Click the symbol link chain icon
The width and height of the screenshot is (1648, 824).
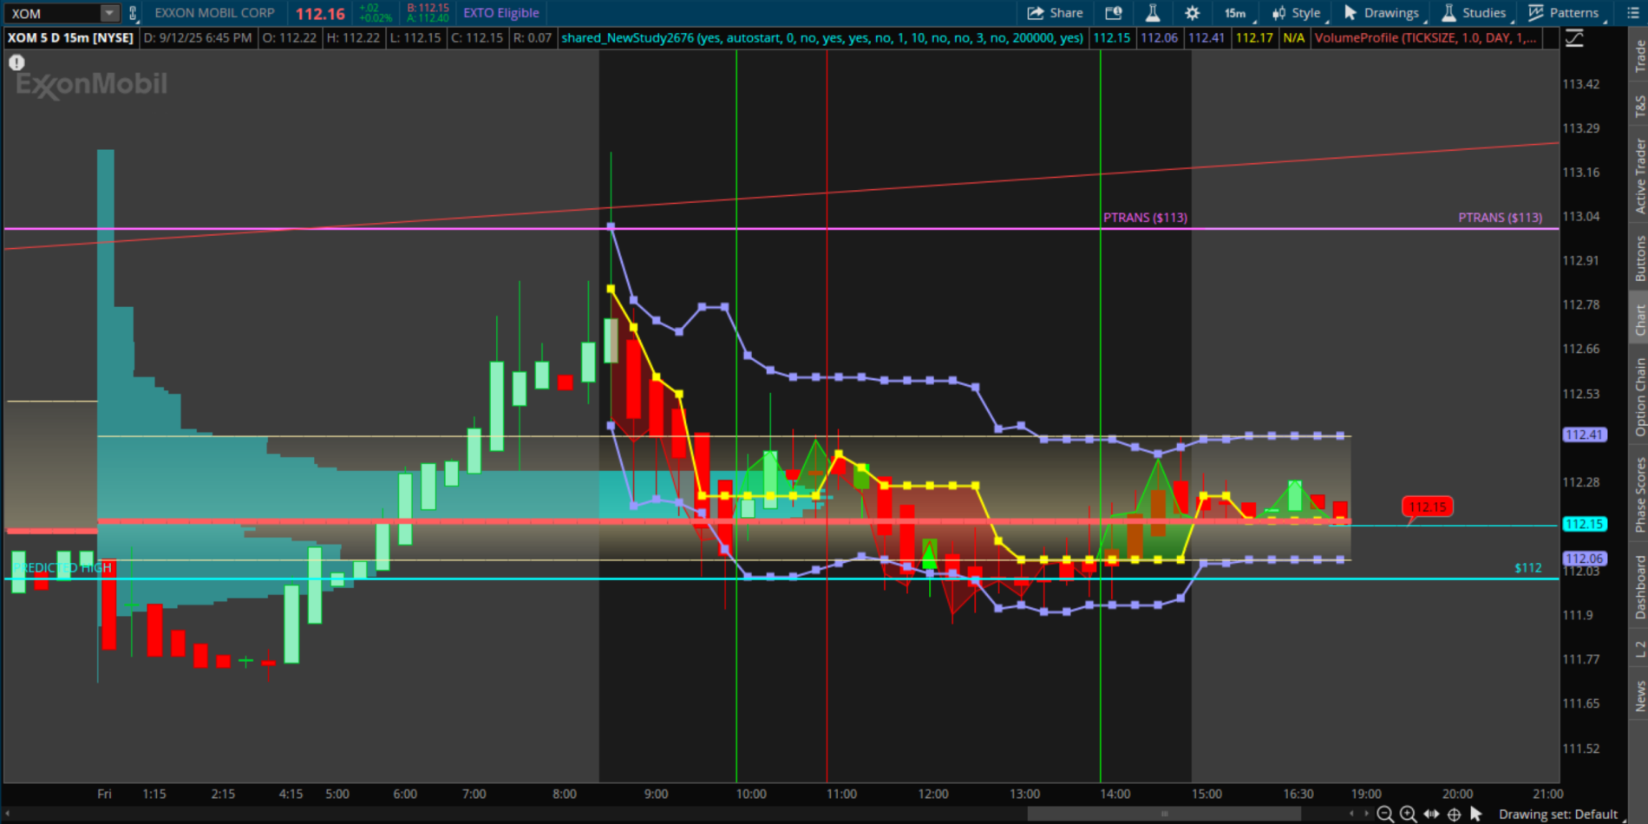[x=133, y=13]
